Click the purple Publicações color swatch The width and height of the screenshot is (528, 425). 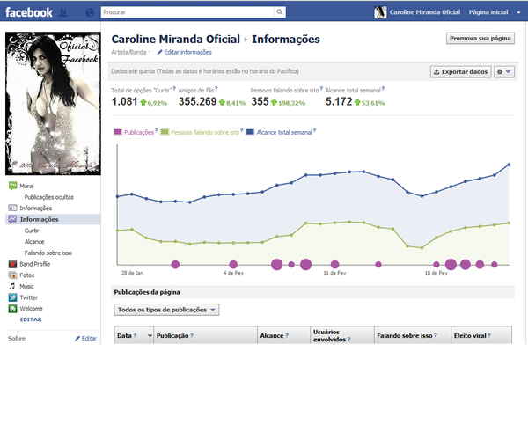click(118, 132)
